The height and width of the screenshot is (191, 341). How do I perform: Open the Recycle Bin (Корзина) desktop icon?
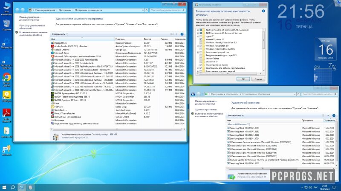coord(6,25)
